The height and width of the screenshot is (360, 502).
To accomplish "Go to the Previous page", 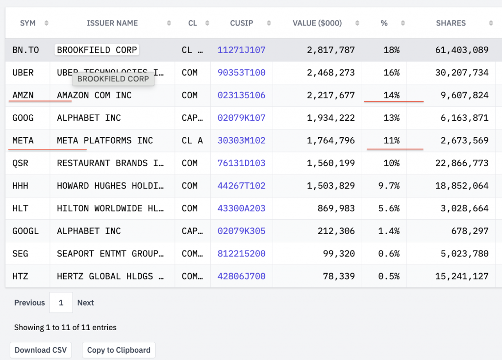I will (x=29, y=303).
